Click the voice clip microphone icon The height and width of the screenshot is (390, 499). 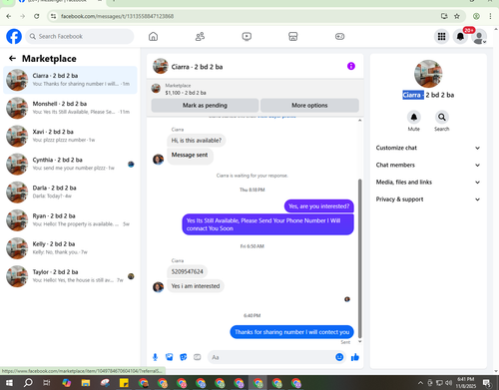[x=155, y=357]
